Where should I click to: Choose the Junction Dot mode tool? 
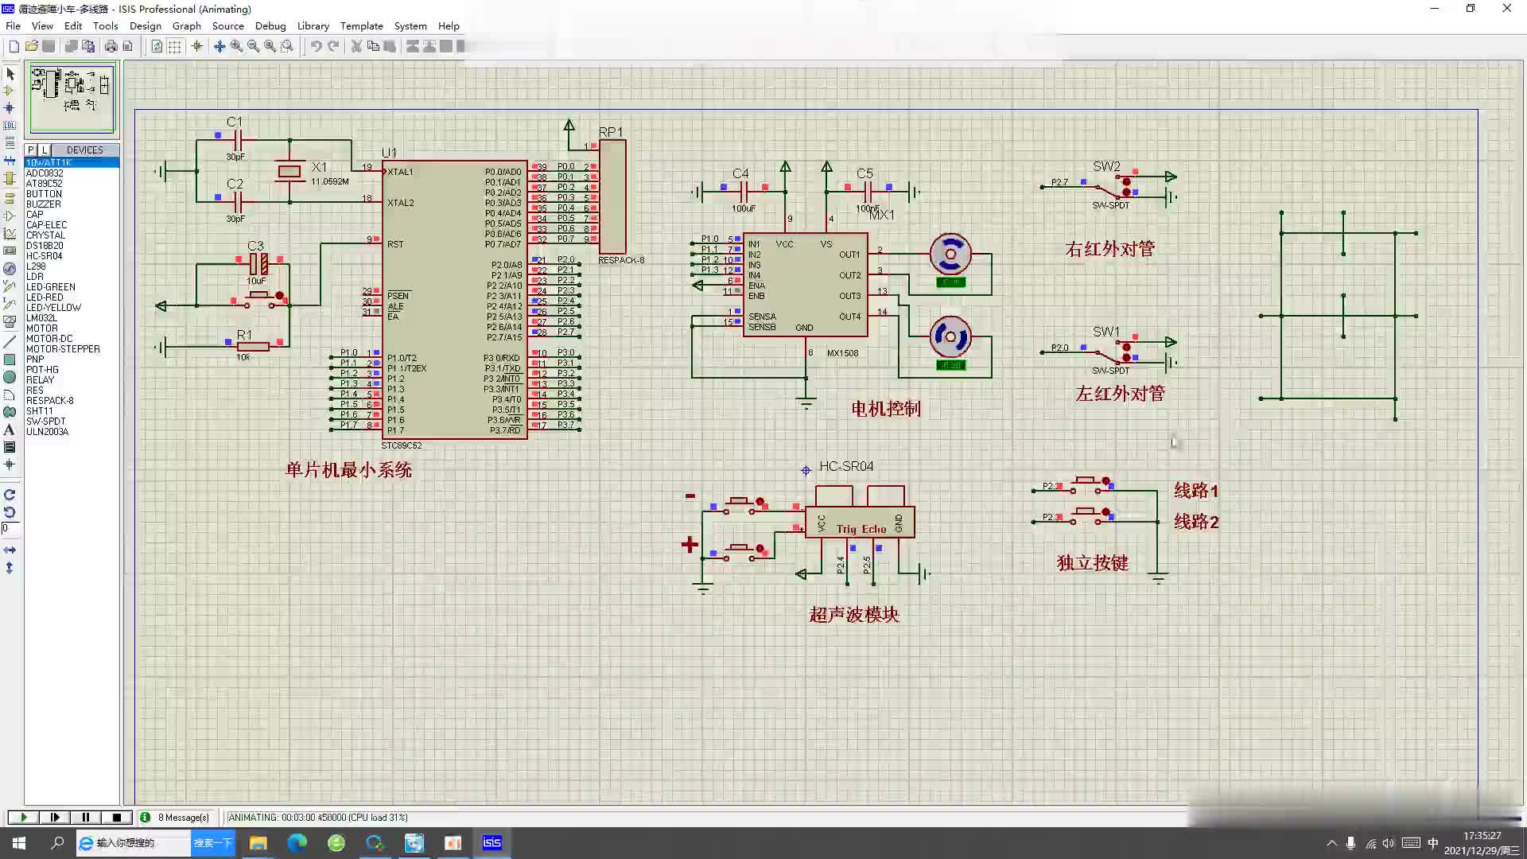[x=10, y=108]
